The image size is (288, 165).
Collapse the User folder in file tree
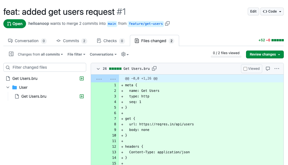click(x=8, y=87)
